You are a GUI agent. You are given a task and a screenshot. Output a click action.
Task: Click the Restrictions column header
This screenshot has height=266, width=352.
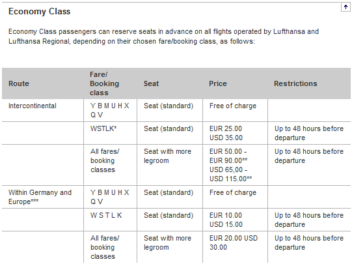point(295,83)
